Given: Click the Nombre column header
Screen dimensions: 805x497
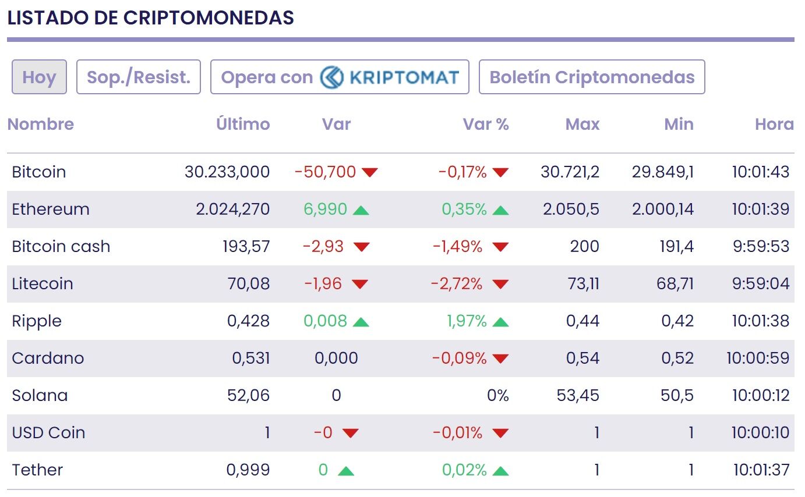Looking at the screenshot, I should pyautogui.click(x=41, y=124).
